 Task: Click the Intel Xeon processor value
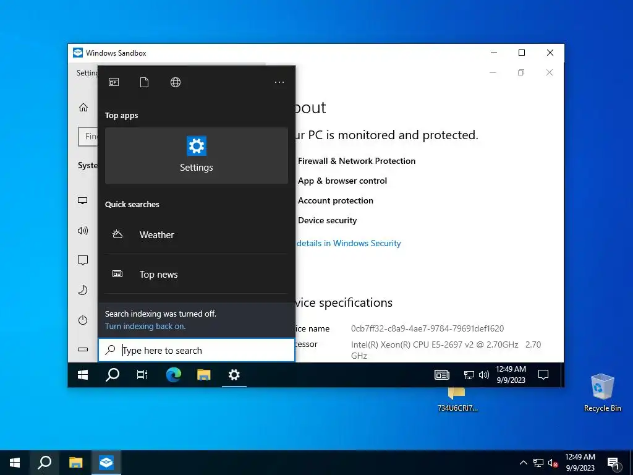click(446, 350)
